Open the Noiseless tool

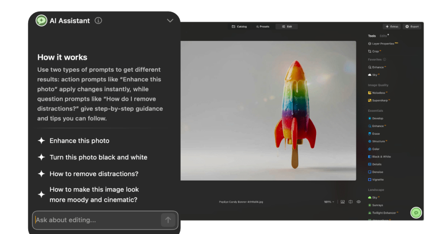pos(378,93)
